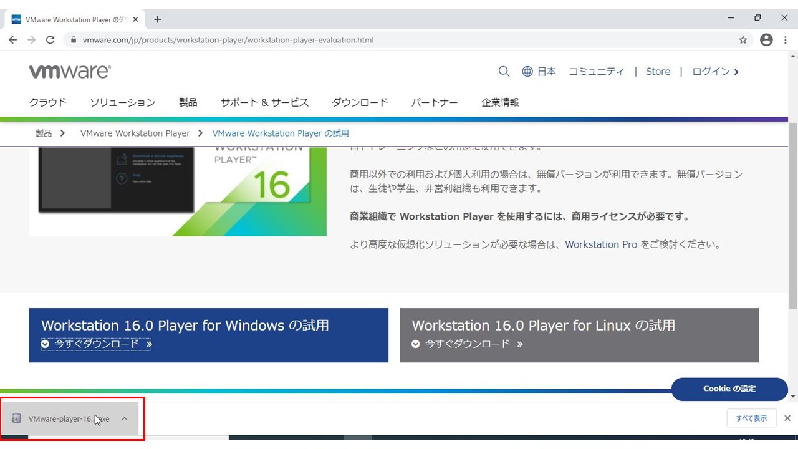
Task: Click 今すぐダウンロード for Linux
Action: 468,344
